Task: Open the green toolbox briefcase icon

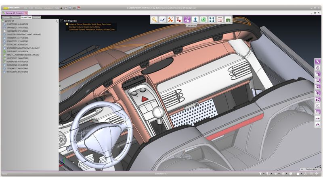Action: [x=228, y=19]
